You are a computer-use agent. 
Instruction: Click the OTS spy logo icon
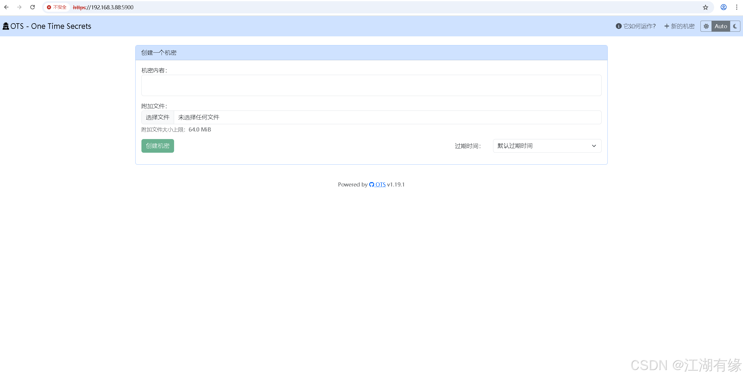[6, 26]
